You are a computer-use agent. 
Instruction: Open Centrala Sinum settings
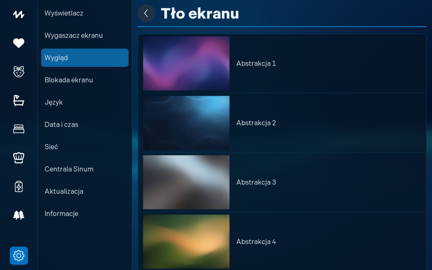pyautogui.click(x=85, y=169)
